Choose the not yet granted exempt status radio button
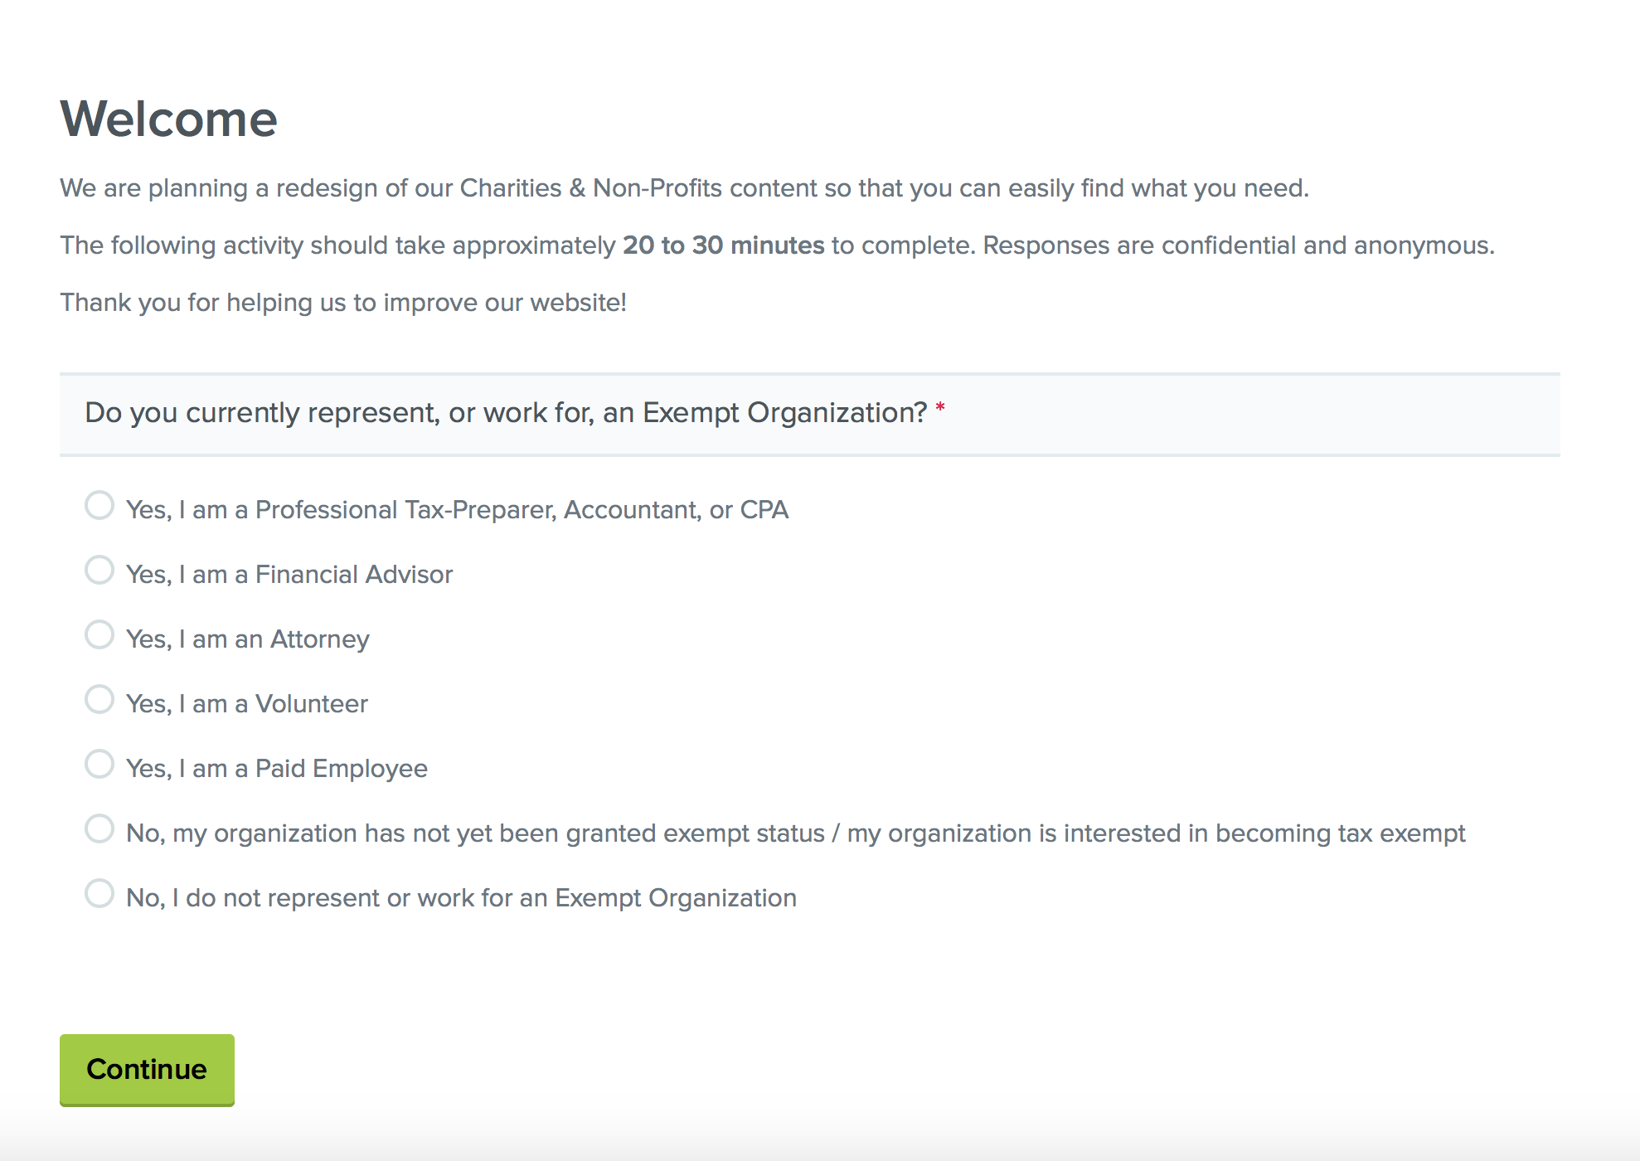This screenshot has width=1640, height=1161. 99,829
